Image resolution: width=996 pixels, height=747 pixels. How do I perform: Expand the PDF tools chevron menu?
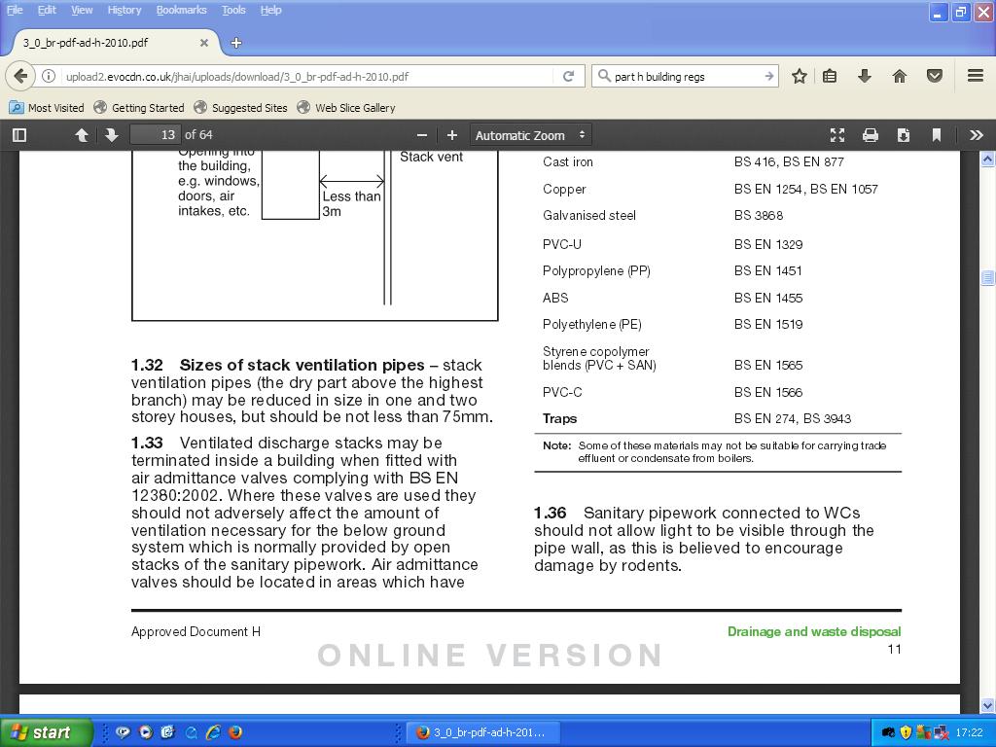[976, 135]
